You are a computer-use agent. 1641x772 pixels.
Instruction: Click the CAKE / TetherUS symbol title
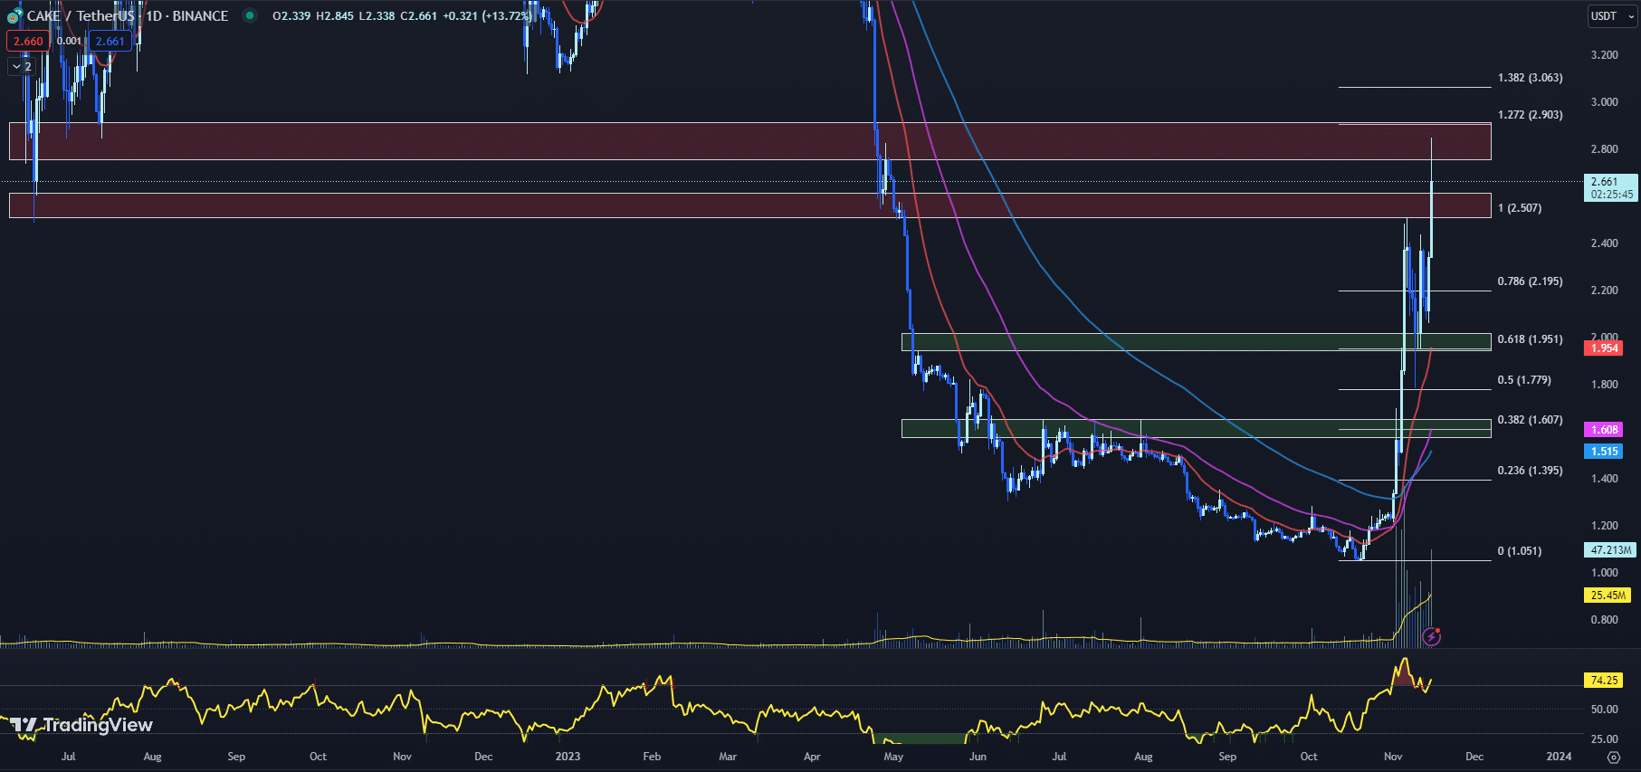[x=80, y=16]
